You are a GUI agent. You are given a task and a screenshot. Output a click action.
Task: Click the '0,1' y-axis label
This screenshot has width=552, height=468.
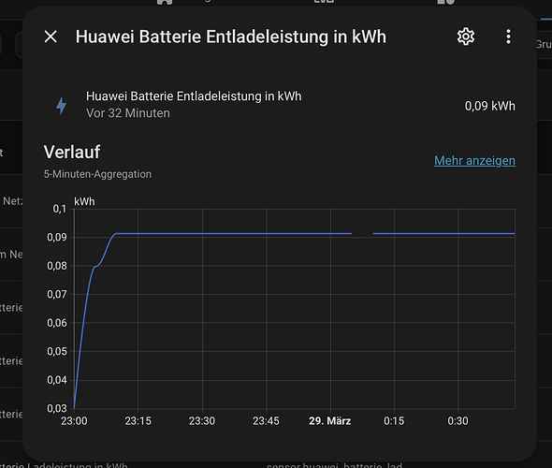pos(60,209)
